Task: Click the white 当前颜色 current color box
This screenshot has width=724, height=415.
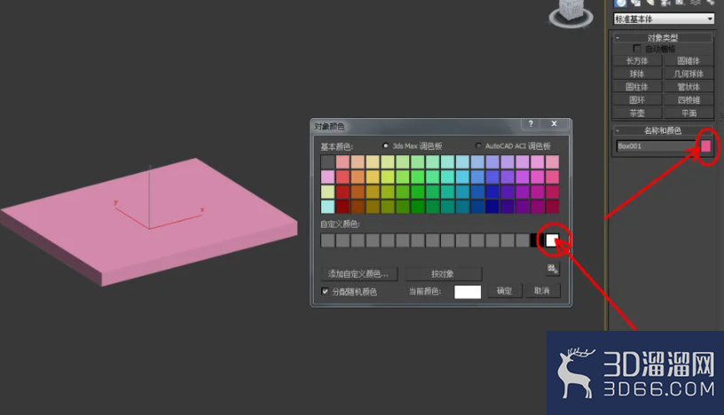Action: [x=468, y=292]
